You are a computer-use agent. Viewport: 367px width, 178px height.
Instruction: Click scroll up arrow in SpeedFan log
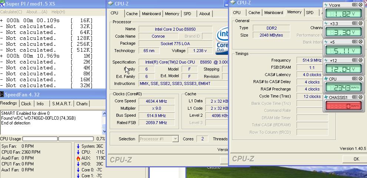tap(104, 113)
